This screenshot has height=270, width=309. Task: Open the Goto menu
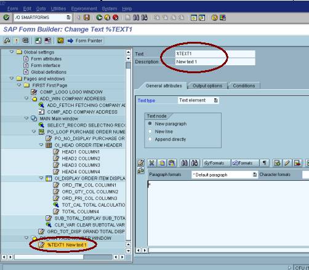(41, 9)
